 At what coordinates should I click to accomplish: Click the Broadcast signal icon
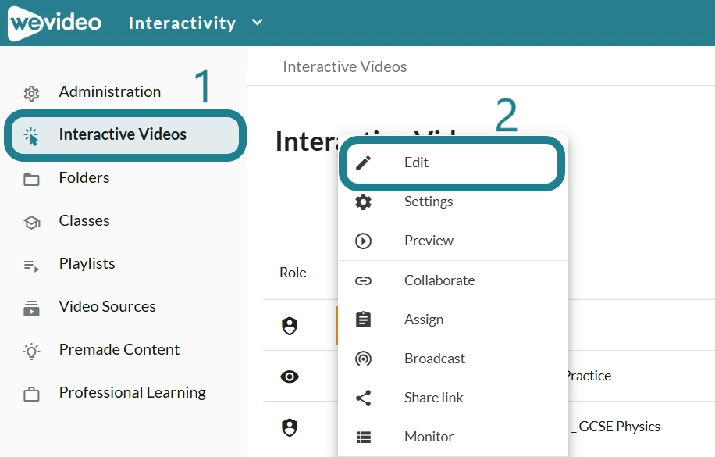pyautogui.click(x=364, y=359)
